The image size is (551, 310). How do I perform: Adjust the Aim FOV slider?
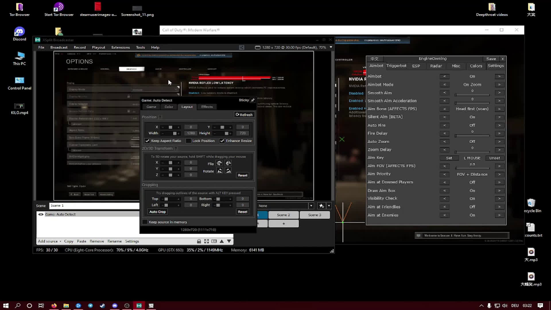472,168
